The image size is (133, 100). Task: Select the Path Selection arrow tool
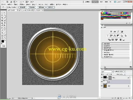pos(2,33)
